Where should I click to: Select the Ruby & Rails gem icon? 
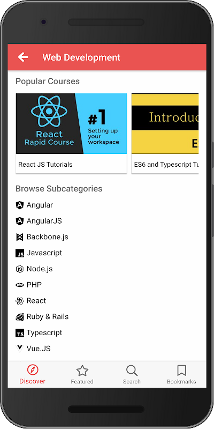coord(20,317)
